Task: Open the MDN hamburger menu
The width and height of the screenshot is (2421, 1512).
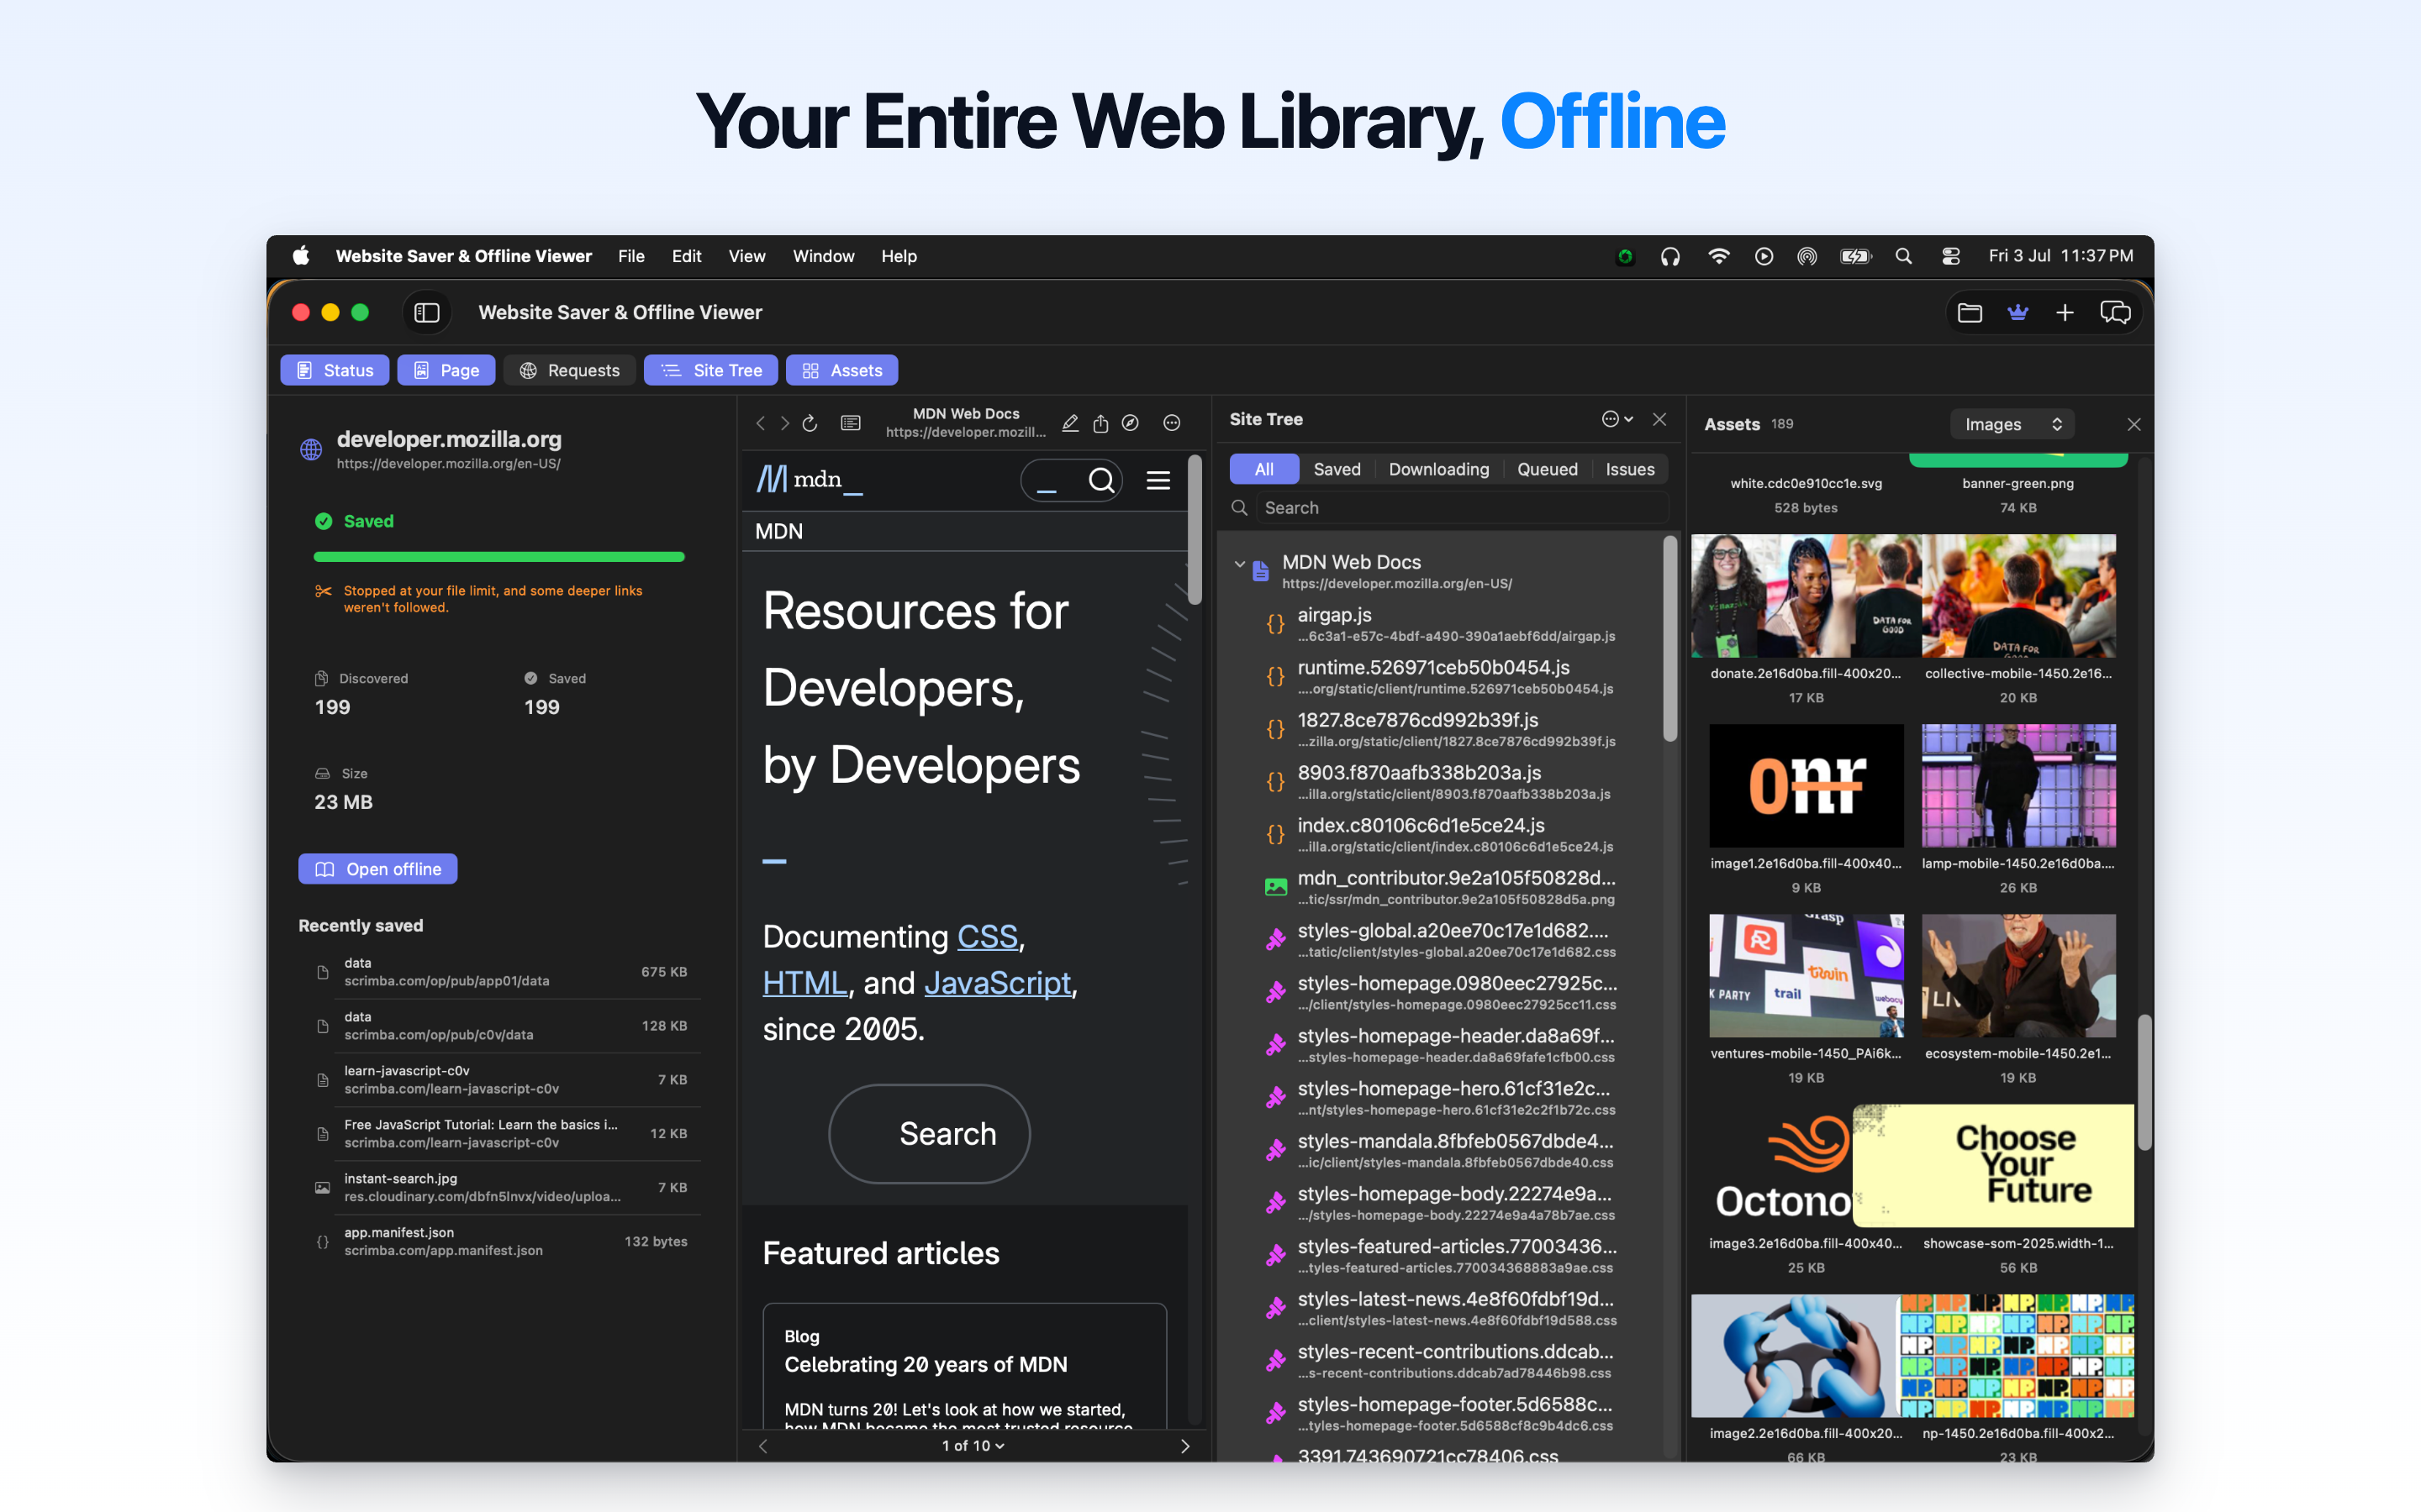Action: click(1158, 481)
